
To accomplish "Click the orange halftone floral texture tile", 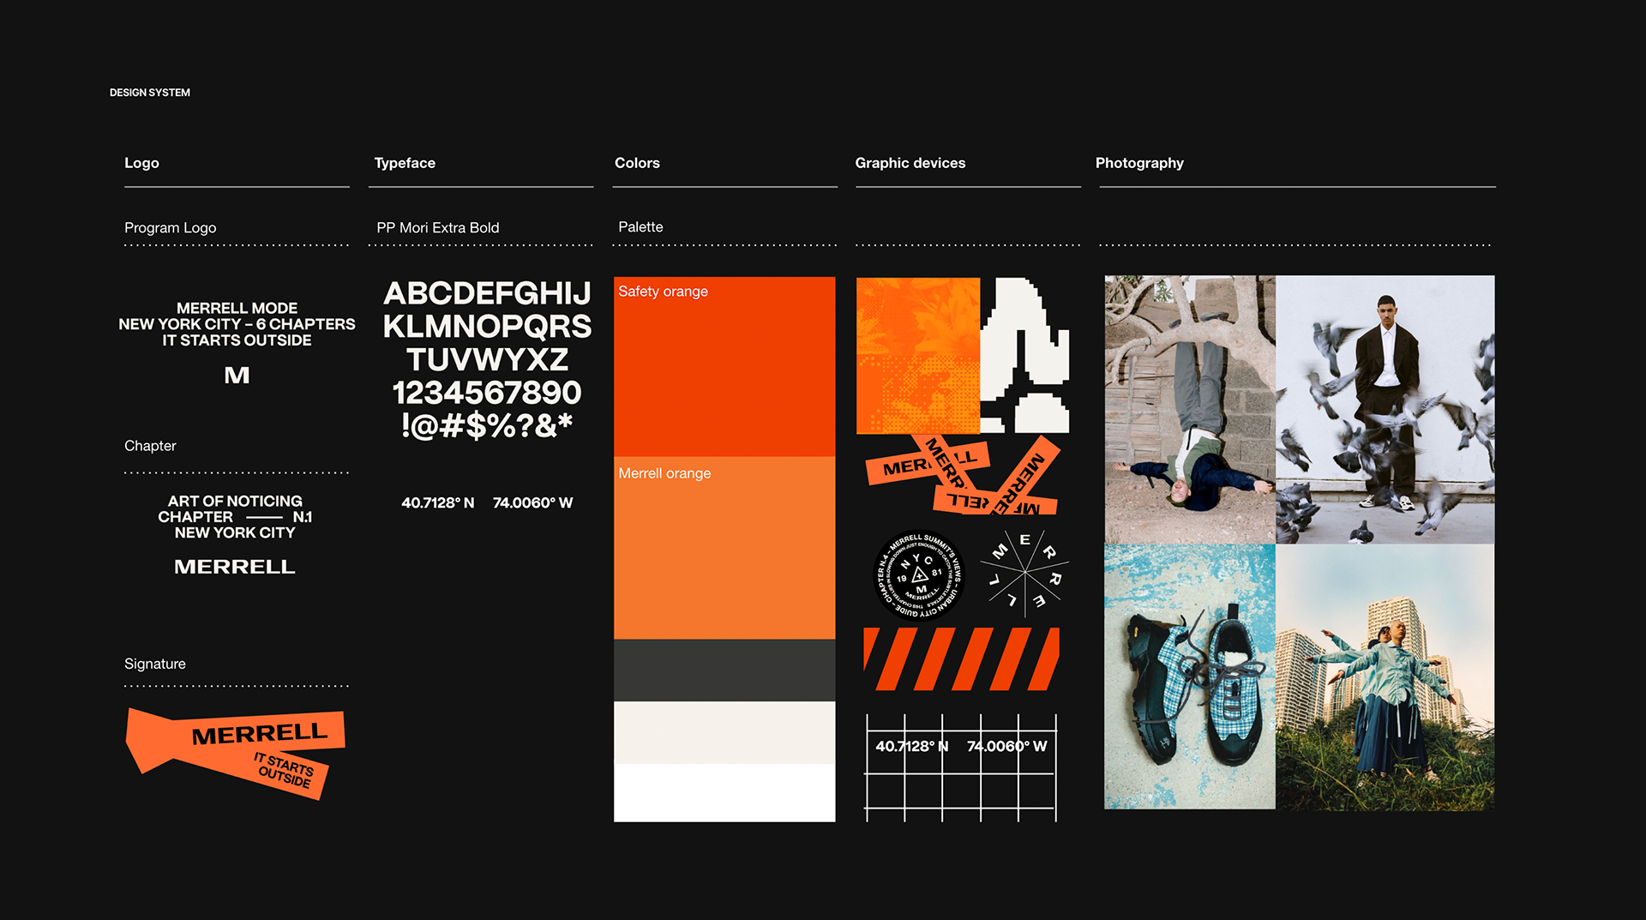I will pos(918,355).
